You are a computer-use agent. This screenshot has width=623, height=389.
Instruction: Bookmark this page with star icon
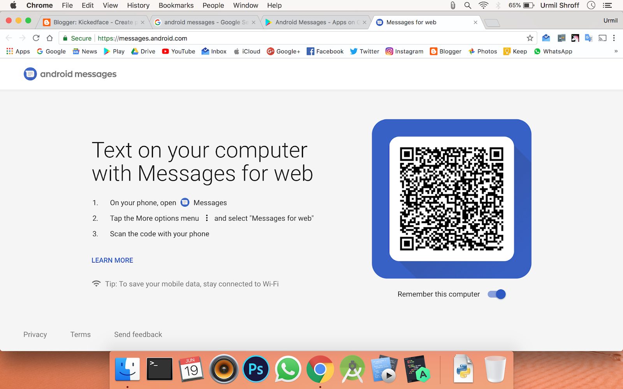pos(530,38)
